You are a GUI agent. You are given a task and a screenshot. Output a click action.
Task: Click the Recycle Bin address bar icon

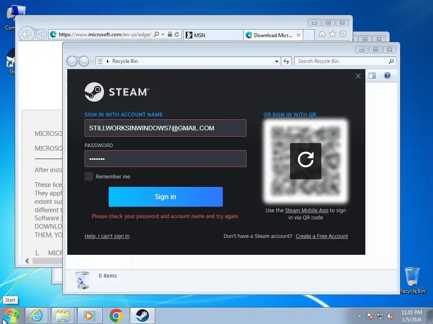[x=100, y=61]
